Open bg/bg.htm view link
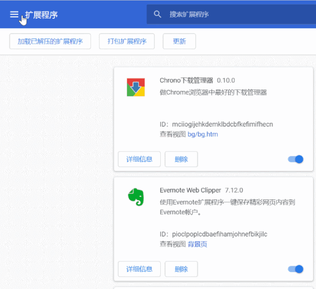 tap(203, 134)
